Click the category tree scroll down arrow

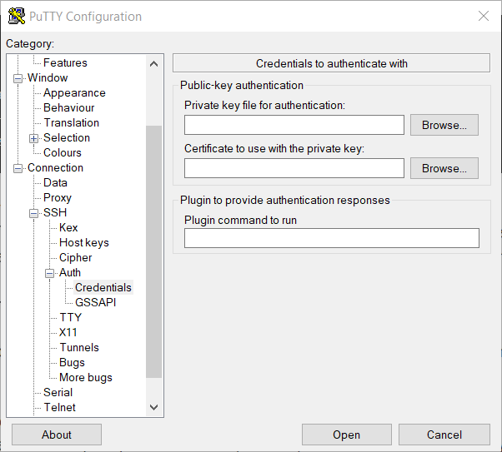(153, 407)
